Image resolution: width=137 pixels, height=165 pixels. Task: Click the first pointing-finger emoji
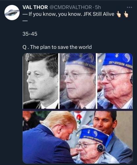coord(119,15)
